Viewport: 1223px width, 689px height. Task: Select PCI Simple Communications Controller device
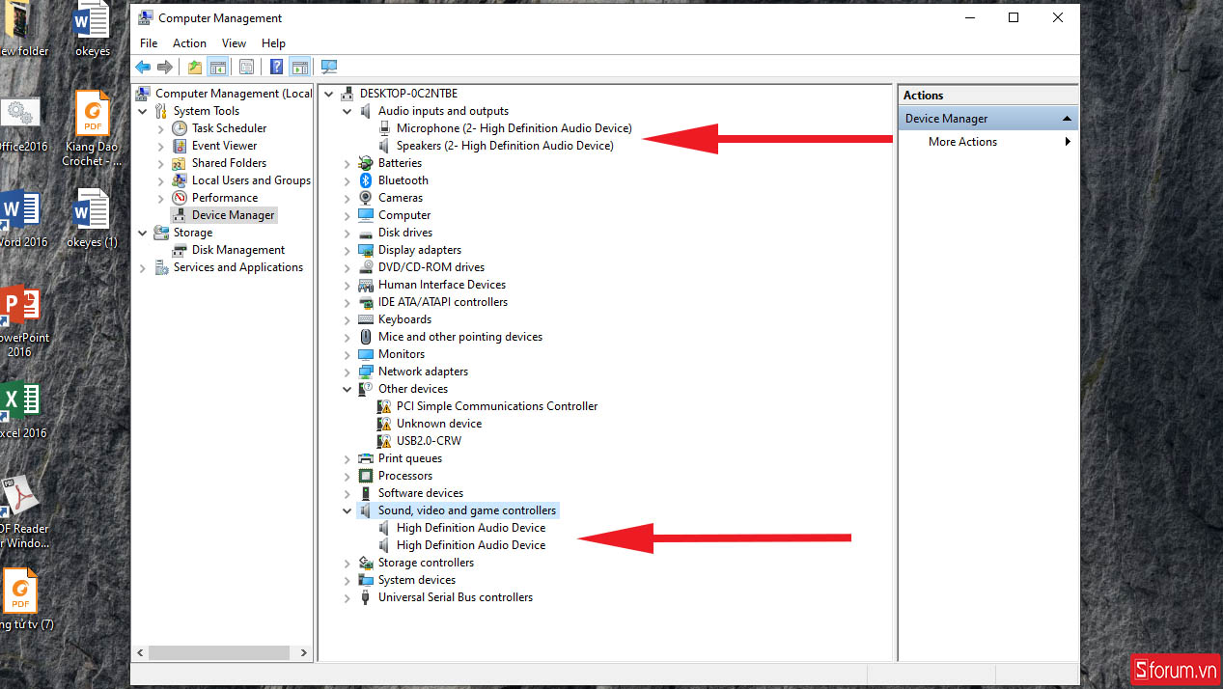[x=496, y=406]
